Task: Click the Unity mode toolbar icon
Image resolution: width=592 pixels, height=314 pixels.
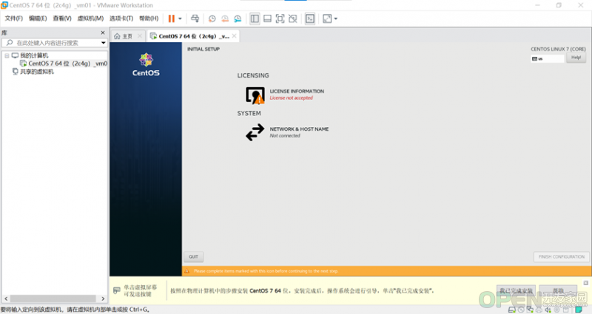Action: pos(292,18)
